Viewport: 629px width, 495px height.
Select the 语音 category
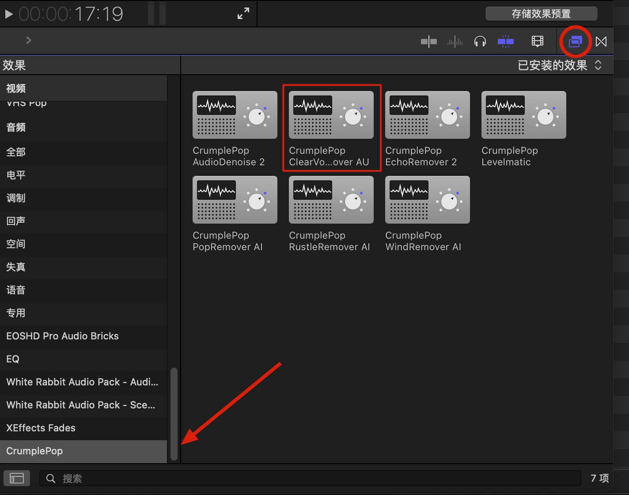pyautogui.click(x=83, y=290)
